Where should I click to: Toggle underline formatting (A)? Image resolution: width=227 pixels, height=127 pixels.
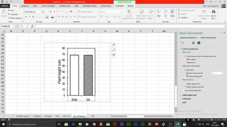(33, 17)
